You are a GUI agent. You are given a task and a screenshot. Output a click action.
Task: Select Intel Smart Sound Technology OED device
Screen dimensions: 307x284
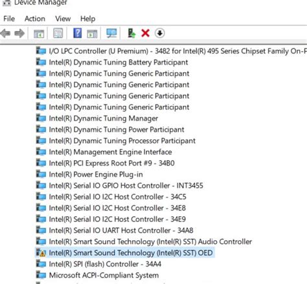pyautogui.click(x=131, y=253)
